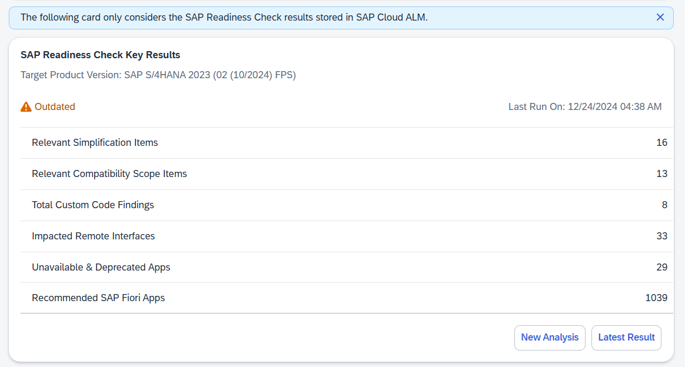Click the Remote Interfaces count 33

661,236
